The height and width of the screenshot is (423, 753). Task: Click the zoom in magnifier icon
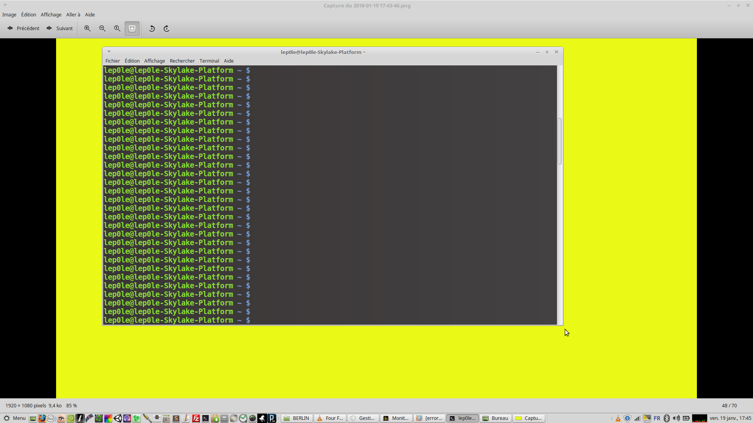click(87, 29)
